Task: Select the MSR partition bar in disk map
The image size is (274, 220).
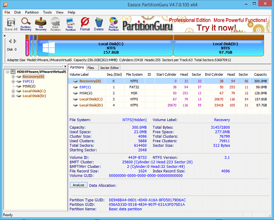Action: click(35, 46)
